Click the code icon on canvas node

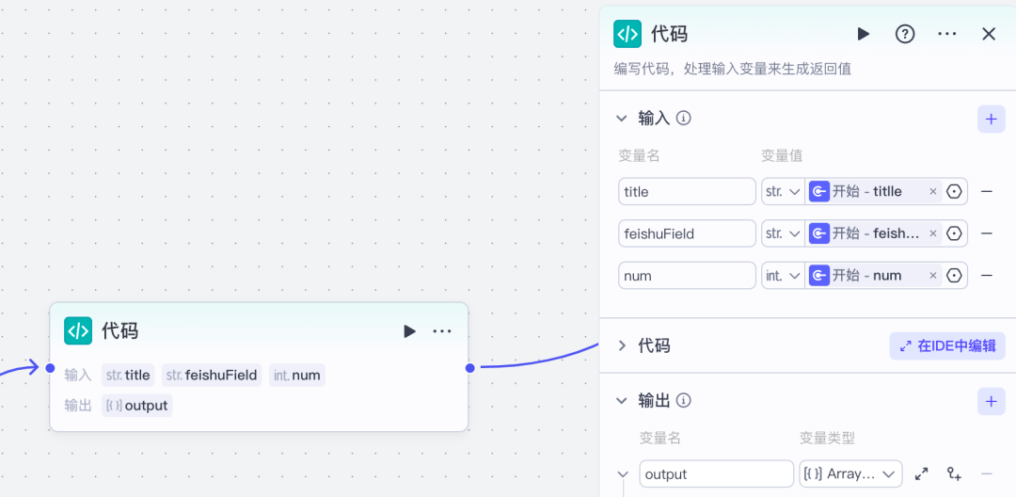(78, 330)
